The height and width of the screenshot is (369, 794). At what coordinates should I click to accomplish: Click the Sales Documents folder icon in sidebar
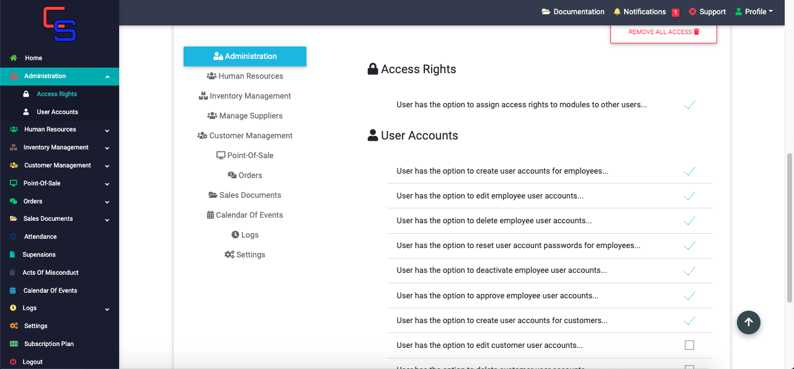tap(14, 219)
